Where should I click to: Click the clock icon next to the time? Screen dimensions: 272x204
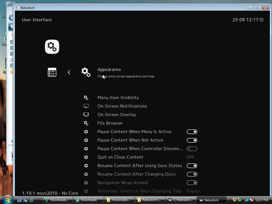(x=262, y=20)
